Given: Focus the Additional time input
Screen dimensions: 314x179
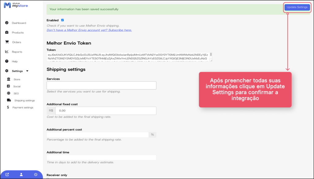Looking at the screenshot, I should 101,158.
